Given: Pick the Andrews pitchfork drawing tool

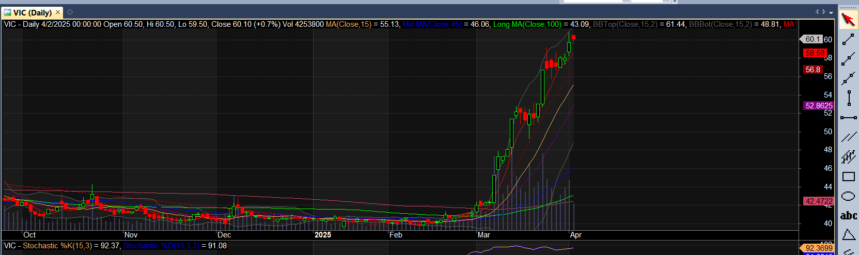Looking at the screenshot, I should click(x=848, y=157).
